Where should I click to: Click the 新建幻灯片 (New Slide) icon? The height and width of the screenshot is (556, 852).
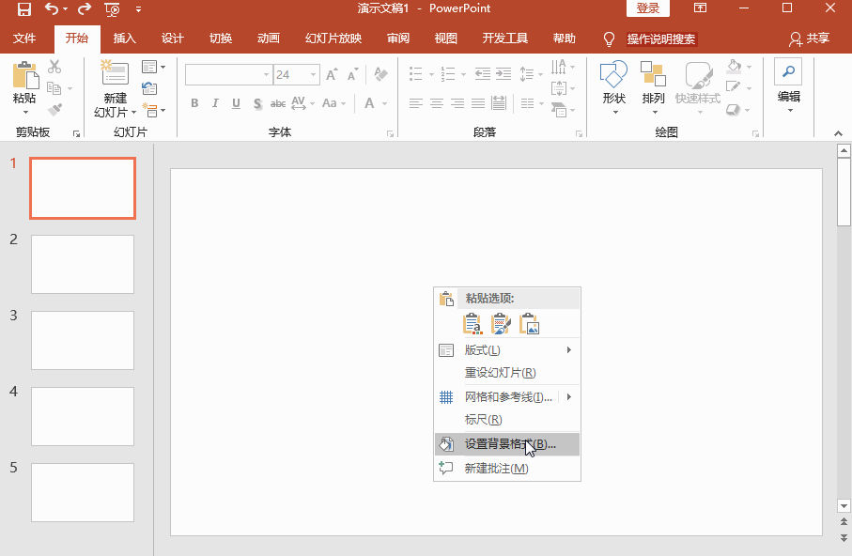pos(115,75)
